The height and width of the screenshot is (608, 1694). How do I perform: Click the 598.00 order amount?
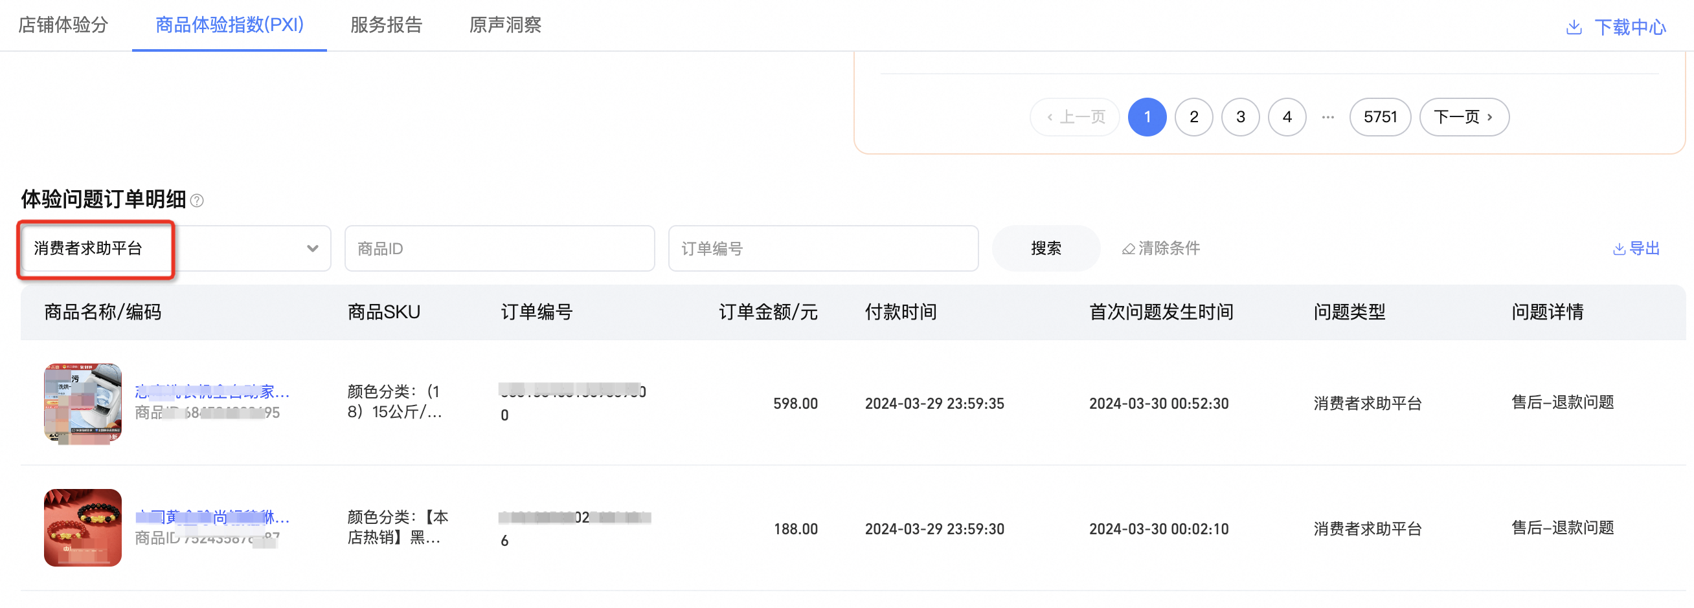795,403
